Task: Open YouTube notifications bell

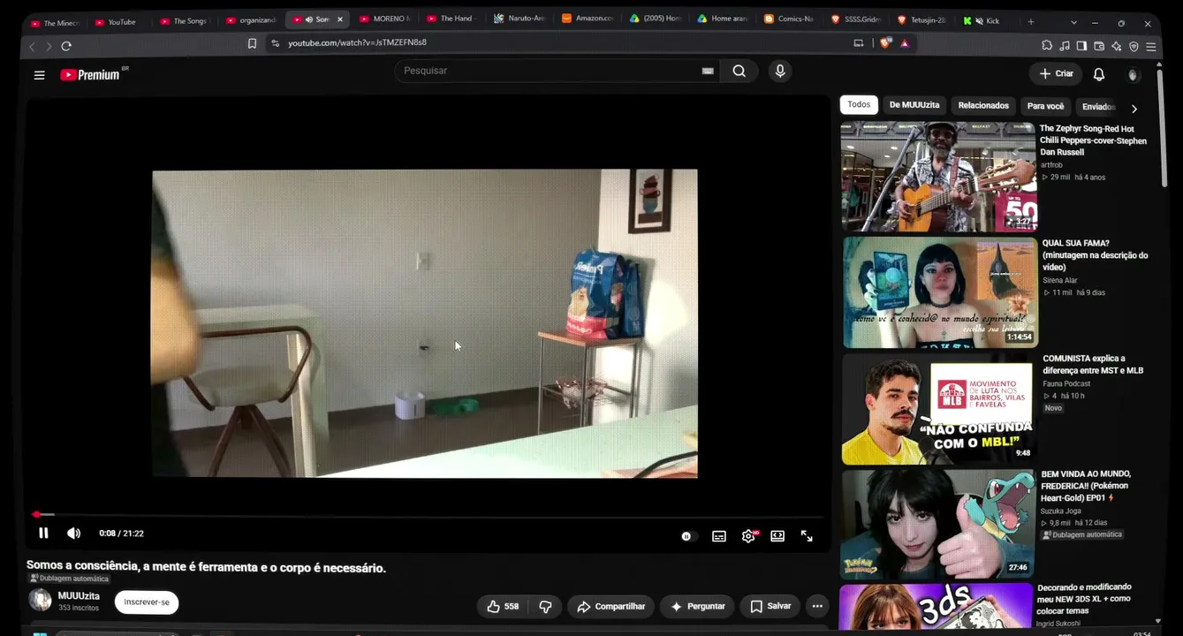Action: pos(1099,74)
